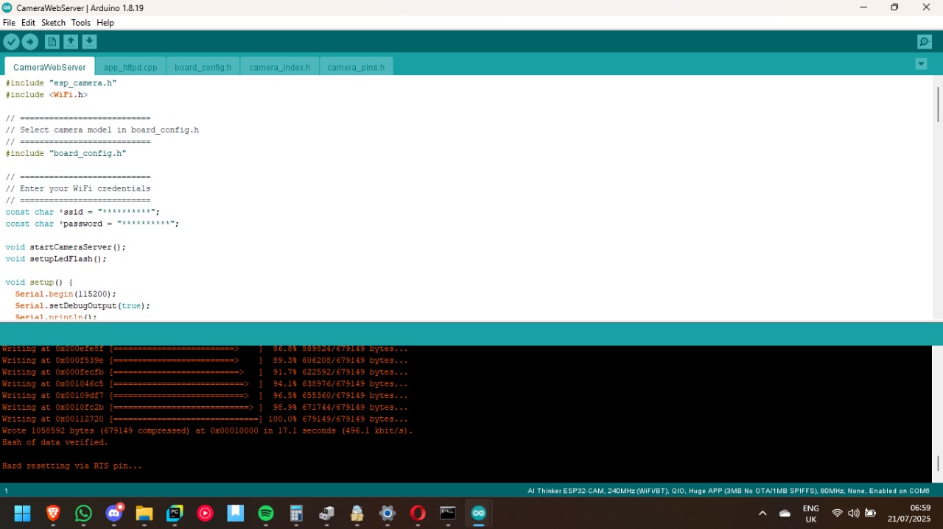Open Discord from the taskbar

click(114, 513)
